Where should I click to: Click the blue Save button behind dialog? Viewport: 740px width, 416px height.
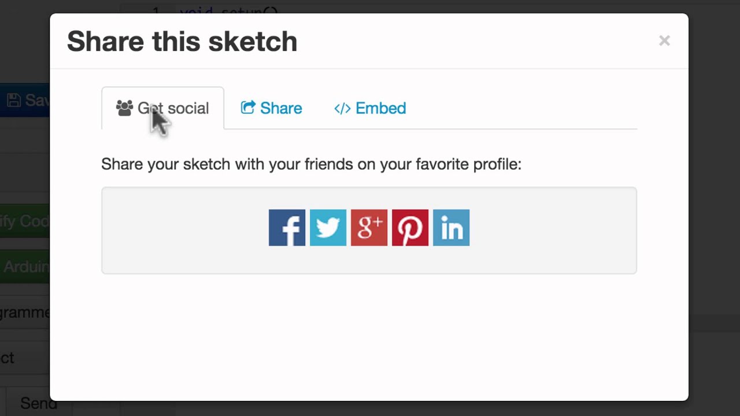(x=26, y=100)
